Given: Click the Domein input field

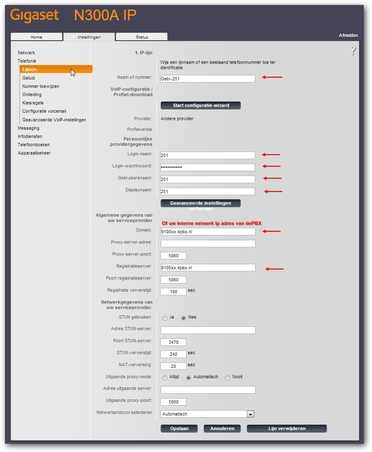Looking at the screenshot, I should 208,232.
